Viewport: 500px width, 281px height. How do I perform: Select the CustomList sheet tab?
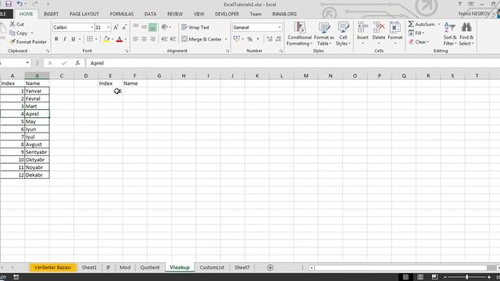pyautogui.click(x=212, y=267)
